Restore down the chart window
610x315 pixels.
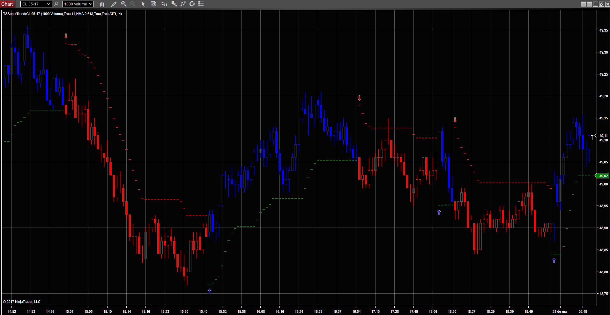point(601,4)
